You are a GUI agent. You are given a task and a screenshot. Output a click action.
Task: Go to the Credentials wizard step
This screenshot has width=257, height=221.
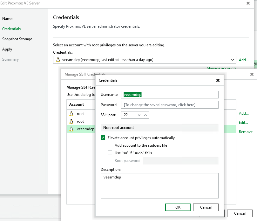pyautogui.click(x=11, y=29)
